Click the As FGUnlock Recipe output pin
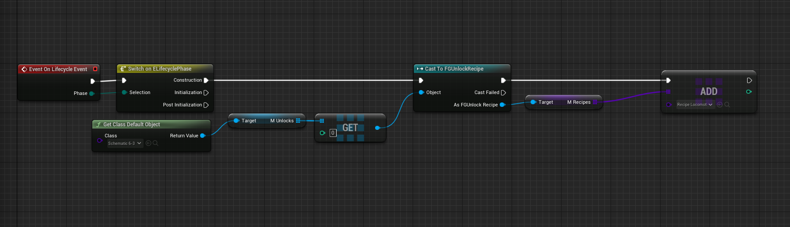The height and width of the screenshot is (227, 790). [502, 105]
